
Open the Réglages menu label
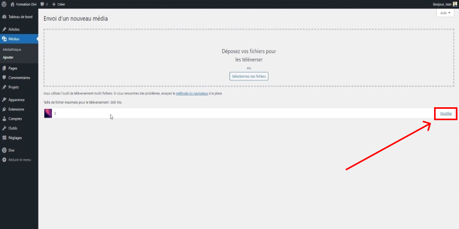[x=15, y=138]
